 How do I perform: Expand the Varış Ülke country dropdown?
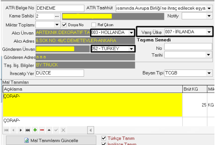pyautogui.click(x=208, y=32)
